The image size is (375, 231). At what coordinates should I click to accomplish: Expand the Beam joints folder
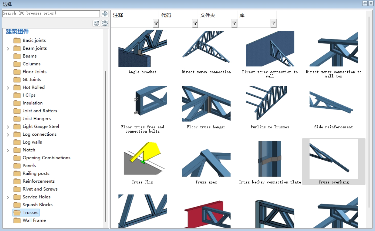point(8,49)
